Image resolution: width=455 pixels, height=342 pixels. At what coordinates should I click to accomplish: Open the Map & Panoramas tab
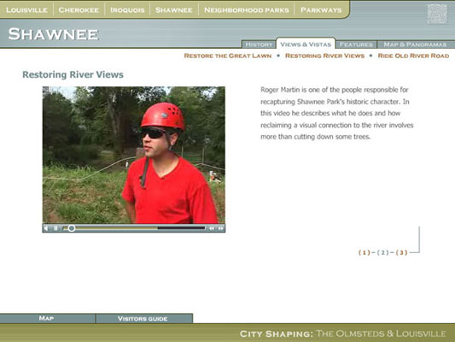[415, 44]
